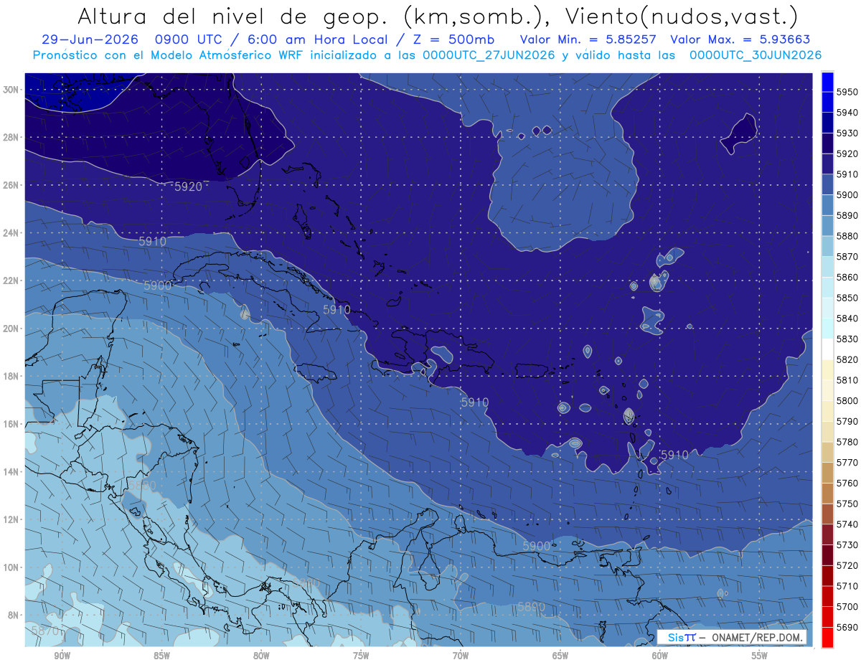Click the 'Valor Min. = 5.85257' text
Image resolution: width=861 pixels, height=665 pixels.
588,39
